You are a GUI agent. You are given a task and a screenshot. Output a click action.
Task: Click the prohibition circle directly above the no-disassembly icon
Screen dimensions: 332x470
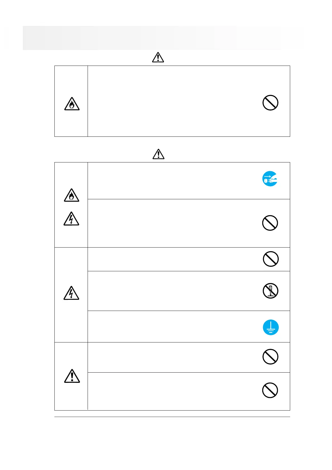tap(271, 259)
